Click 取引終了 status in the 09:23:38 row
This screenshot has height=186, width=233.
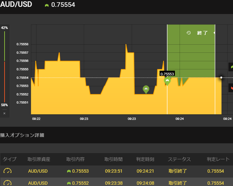click(x=178, y=183)
